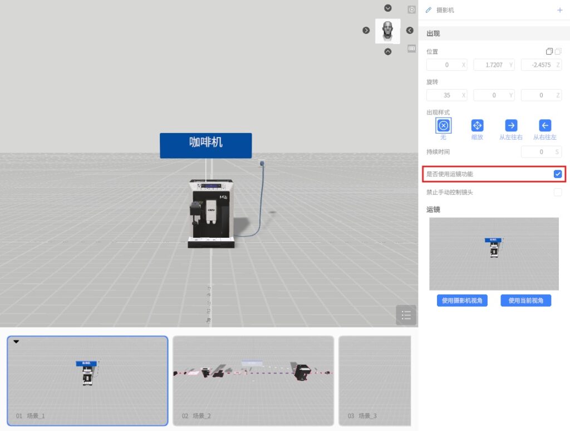Click the 使用当前视角 button
The image size is (570, 431).
tap(525, 301)
